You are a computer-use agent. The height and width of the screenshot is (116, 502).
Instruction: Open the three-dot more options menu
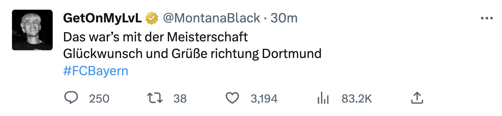pyautogui.click(x=487, y=18)
